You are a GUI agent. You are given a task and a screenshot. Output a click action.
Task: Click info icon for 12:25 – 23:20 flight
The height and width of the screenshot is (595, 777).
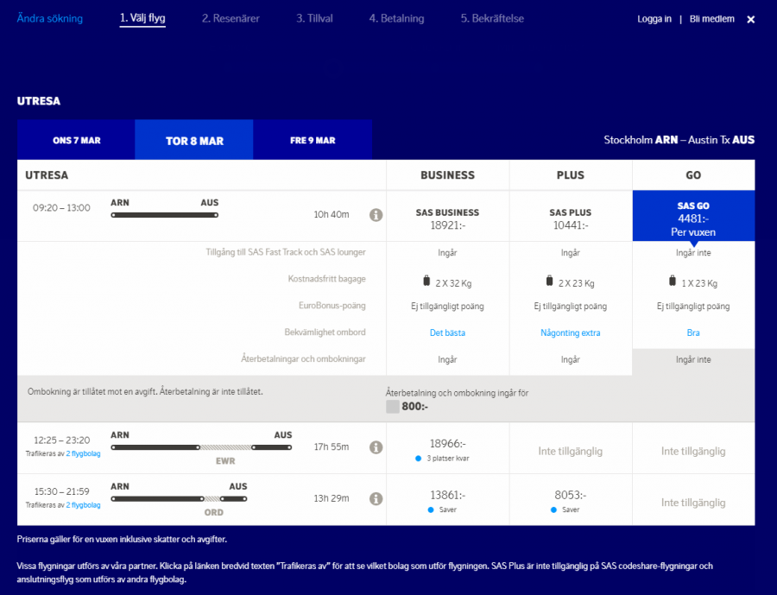click(376, 447)
